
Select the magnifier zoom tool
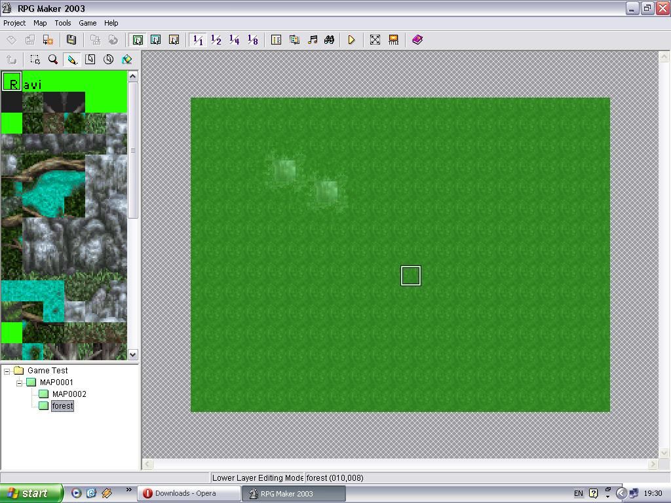tap(53, 60)
